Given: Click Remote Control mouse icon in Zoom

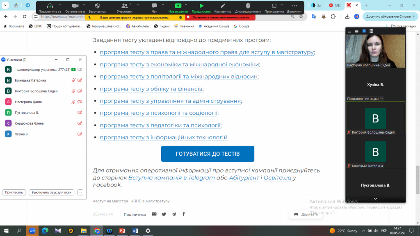Looking at the screenshot, I should point(248,7).
